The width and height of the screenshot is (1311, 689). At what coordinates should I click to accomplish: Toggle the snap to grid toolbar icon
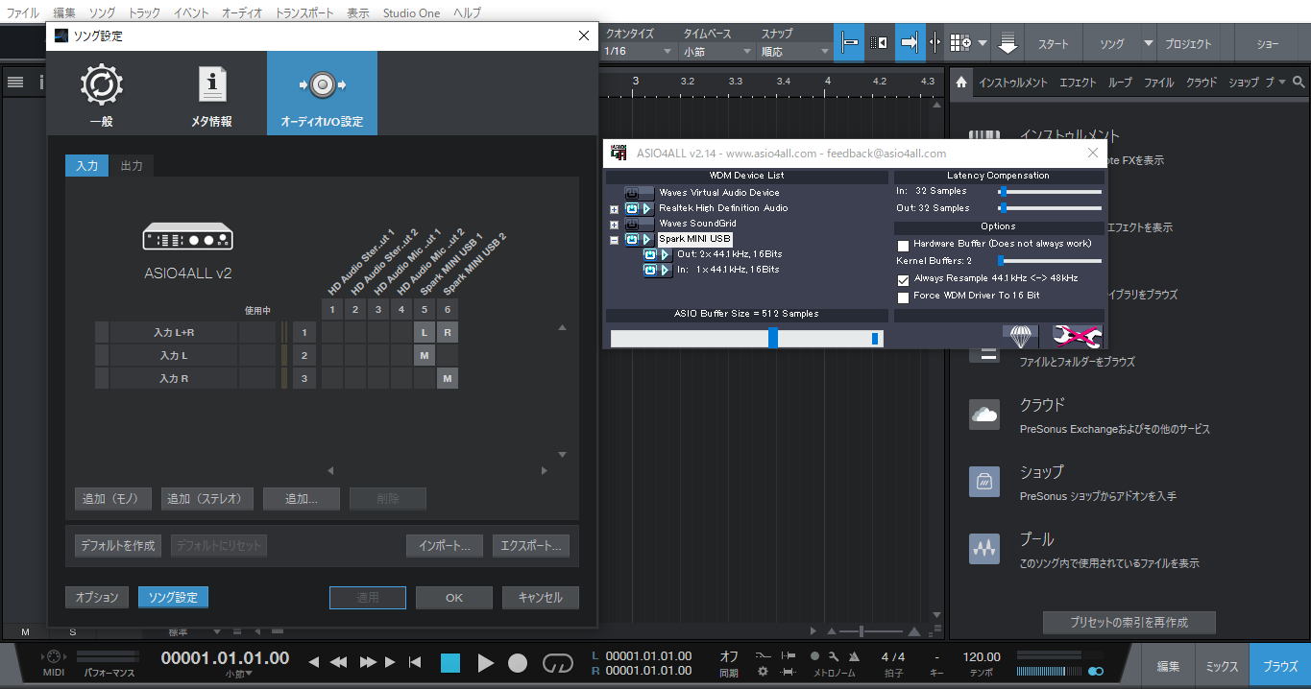pyautogui.click(x=849, y=43)
